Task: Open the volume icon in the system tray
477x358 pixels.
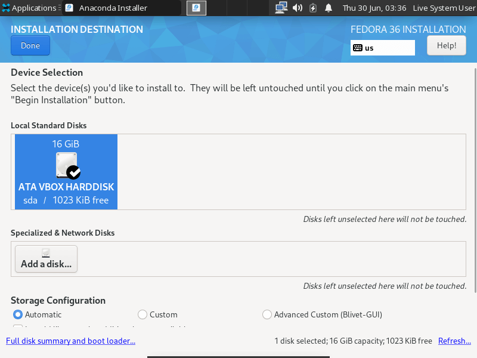Action: click(x=296, y=8)
